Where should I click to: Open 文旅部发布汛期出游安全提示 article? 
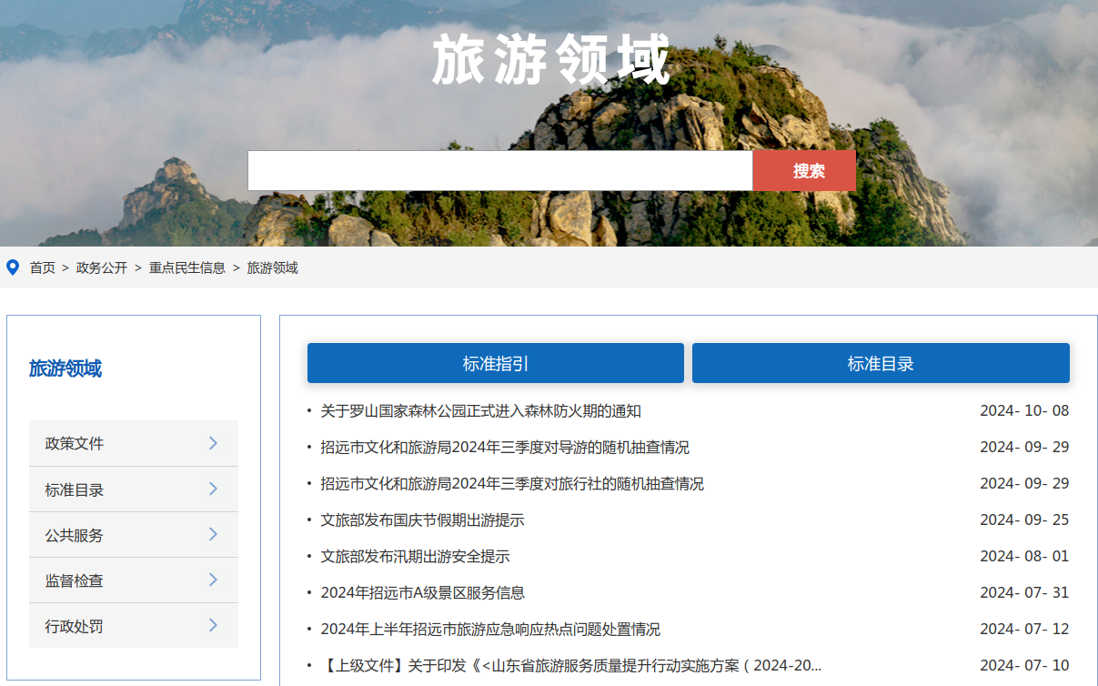tap(415, 557)
